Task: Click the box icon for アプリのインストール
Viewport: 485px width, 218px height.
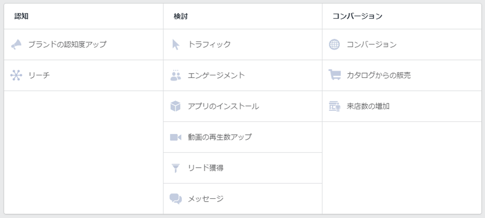Action: click(176, 106)
